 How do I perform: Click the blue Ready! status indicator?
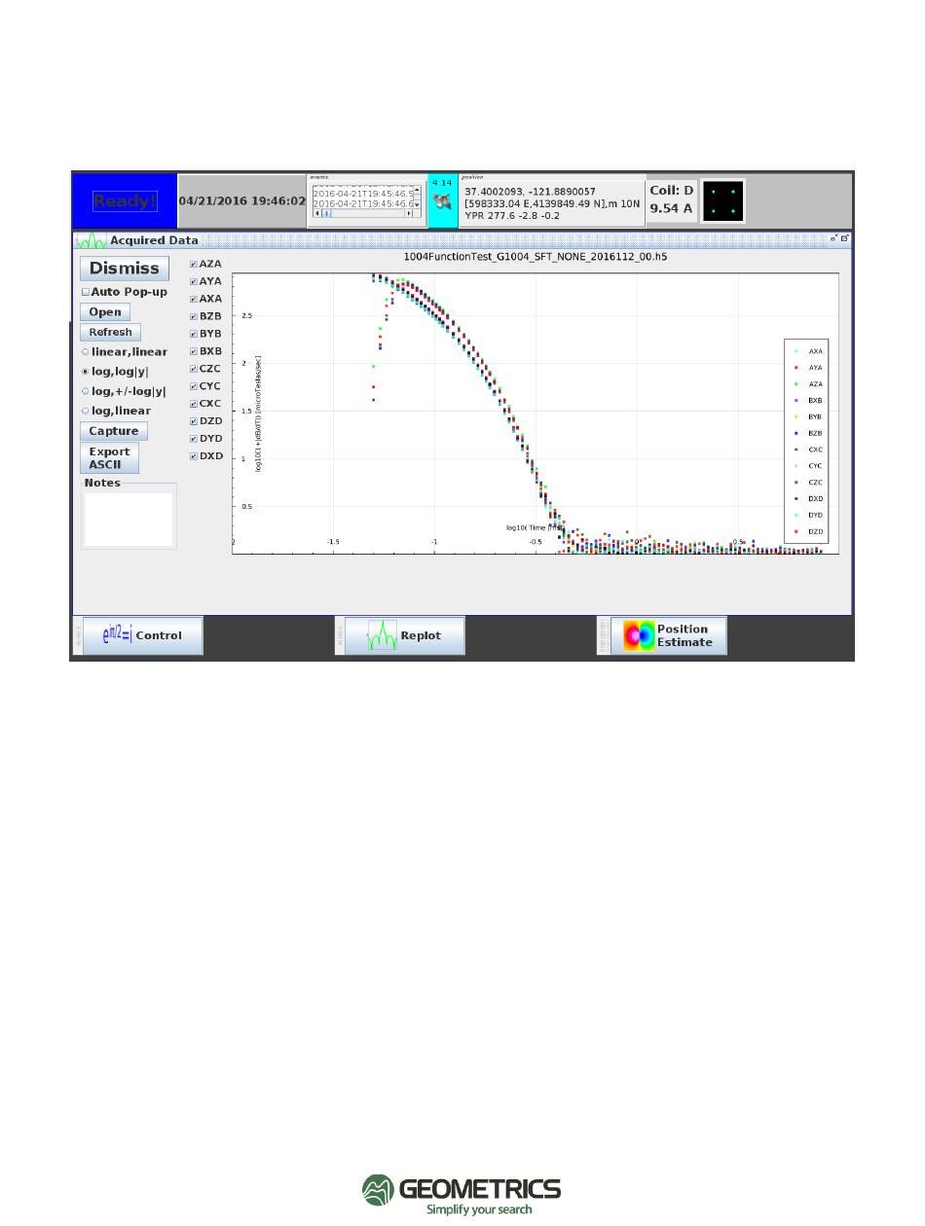tap(125, 201)
